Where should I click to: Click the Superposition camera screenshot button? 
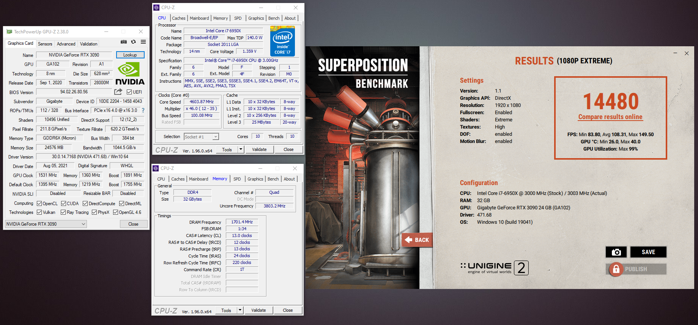point(616,252)
